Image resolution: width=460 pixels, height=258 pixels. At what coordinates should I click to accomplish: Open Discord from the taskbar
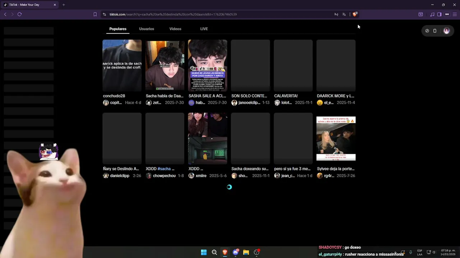point(236,252)
